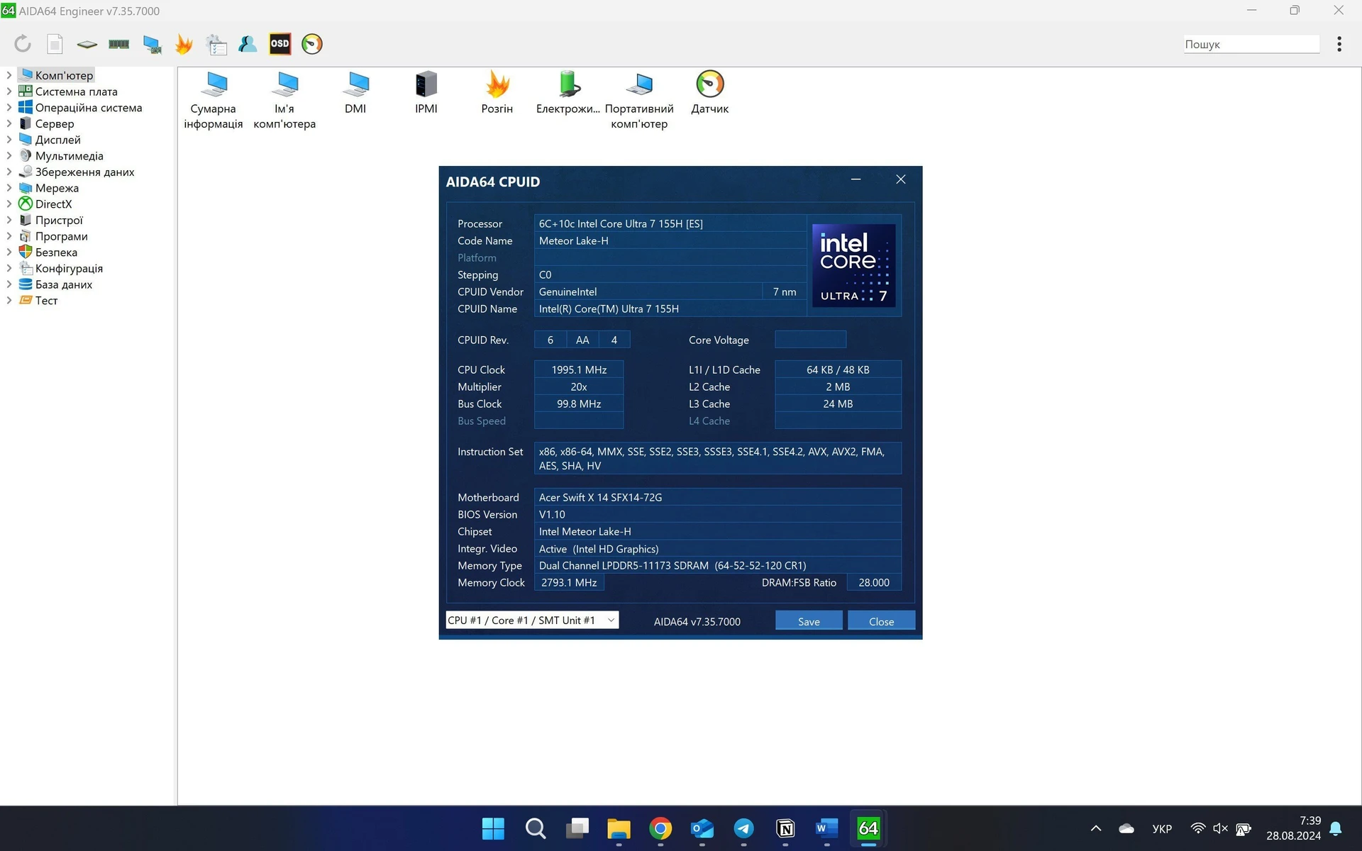Open the OSD panel toolbar icon
Viewport: 1362px width, 851px height.
coord(280,44)
